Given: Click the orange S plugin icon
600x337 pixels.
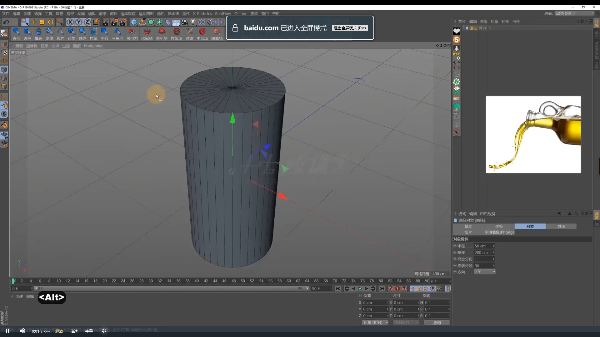Looking at the screenshot, I should coord(457,40).
